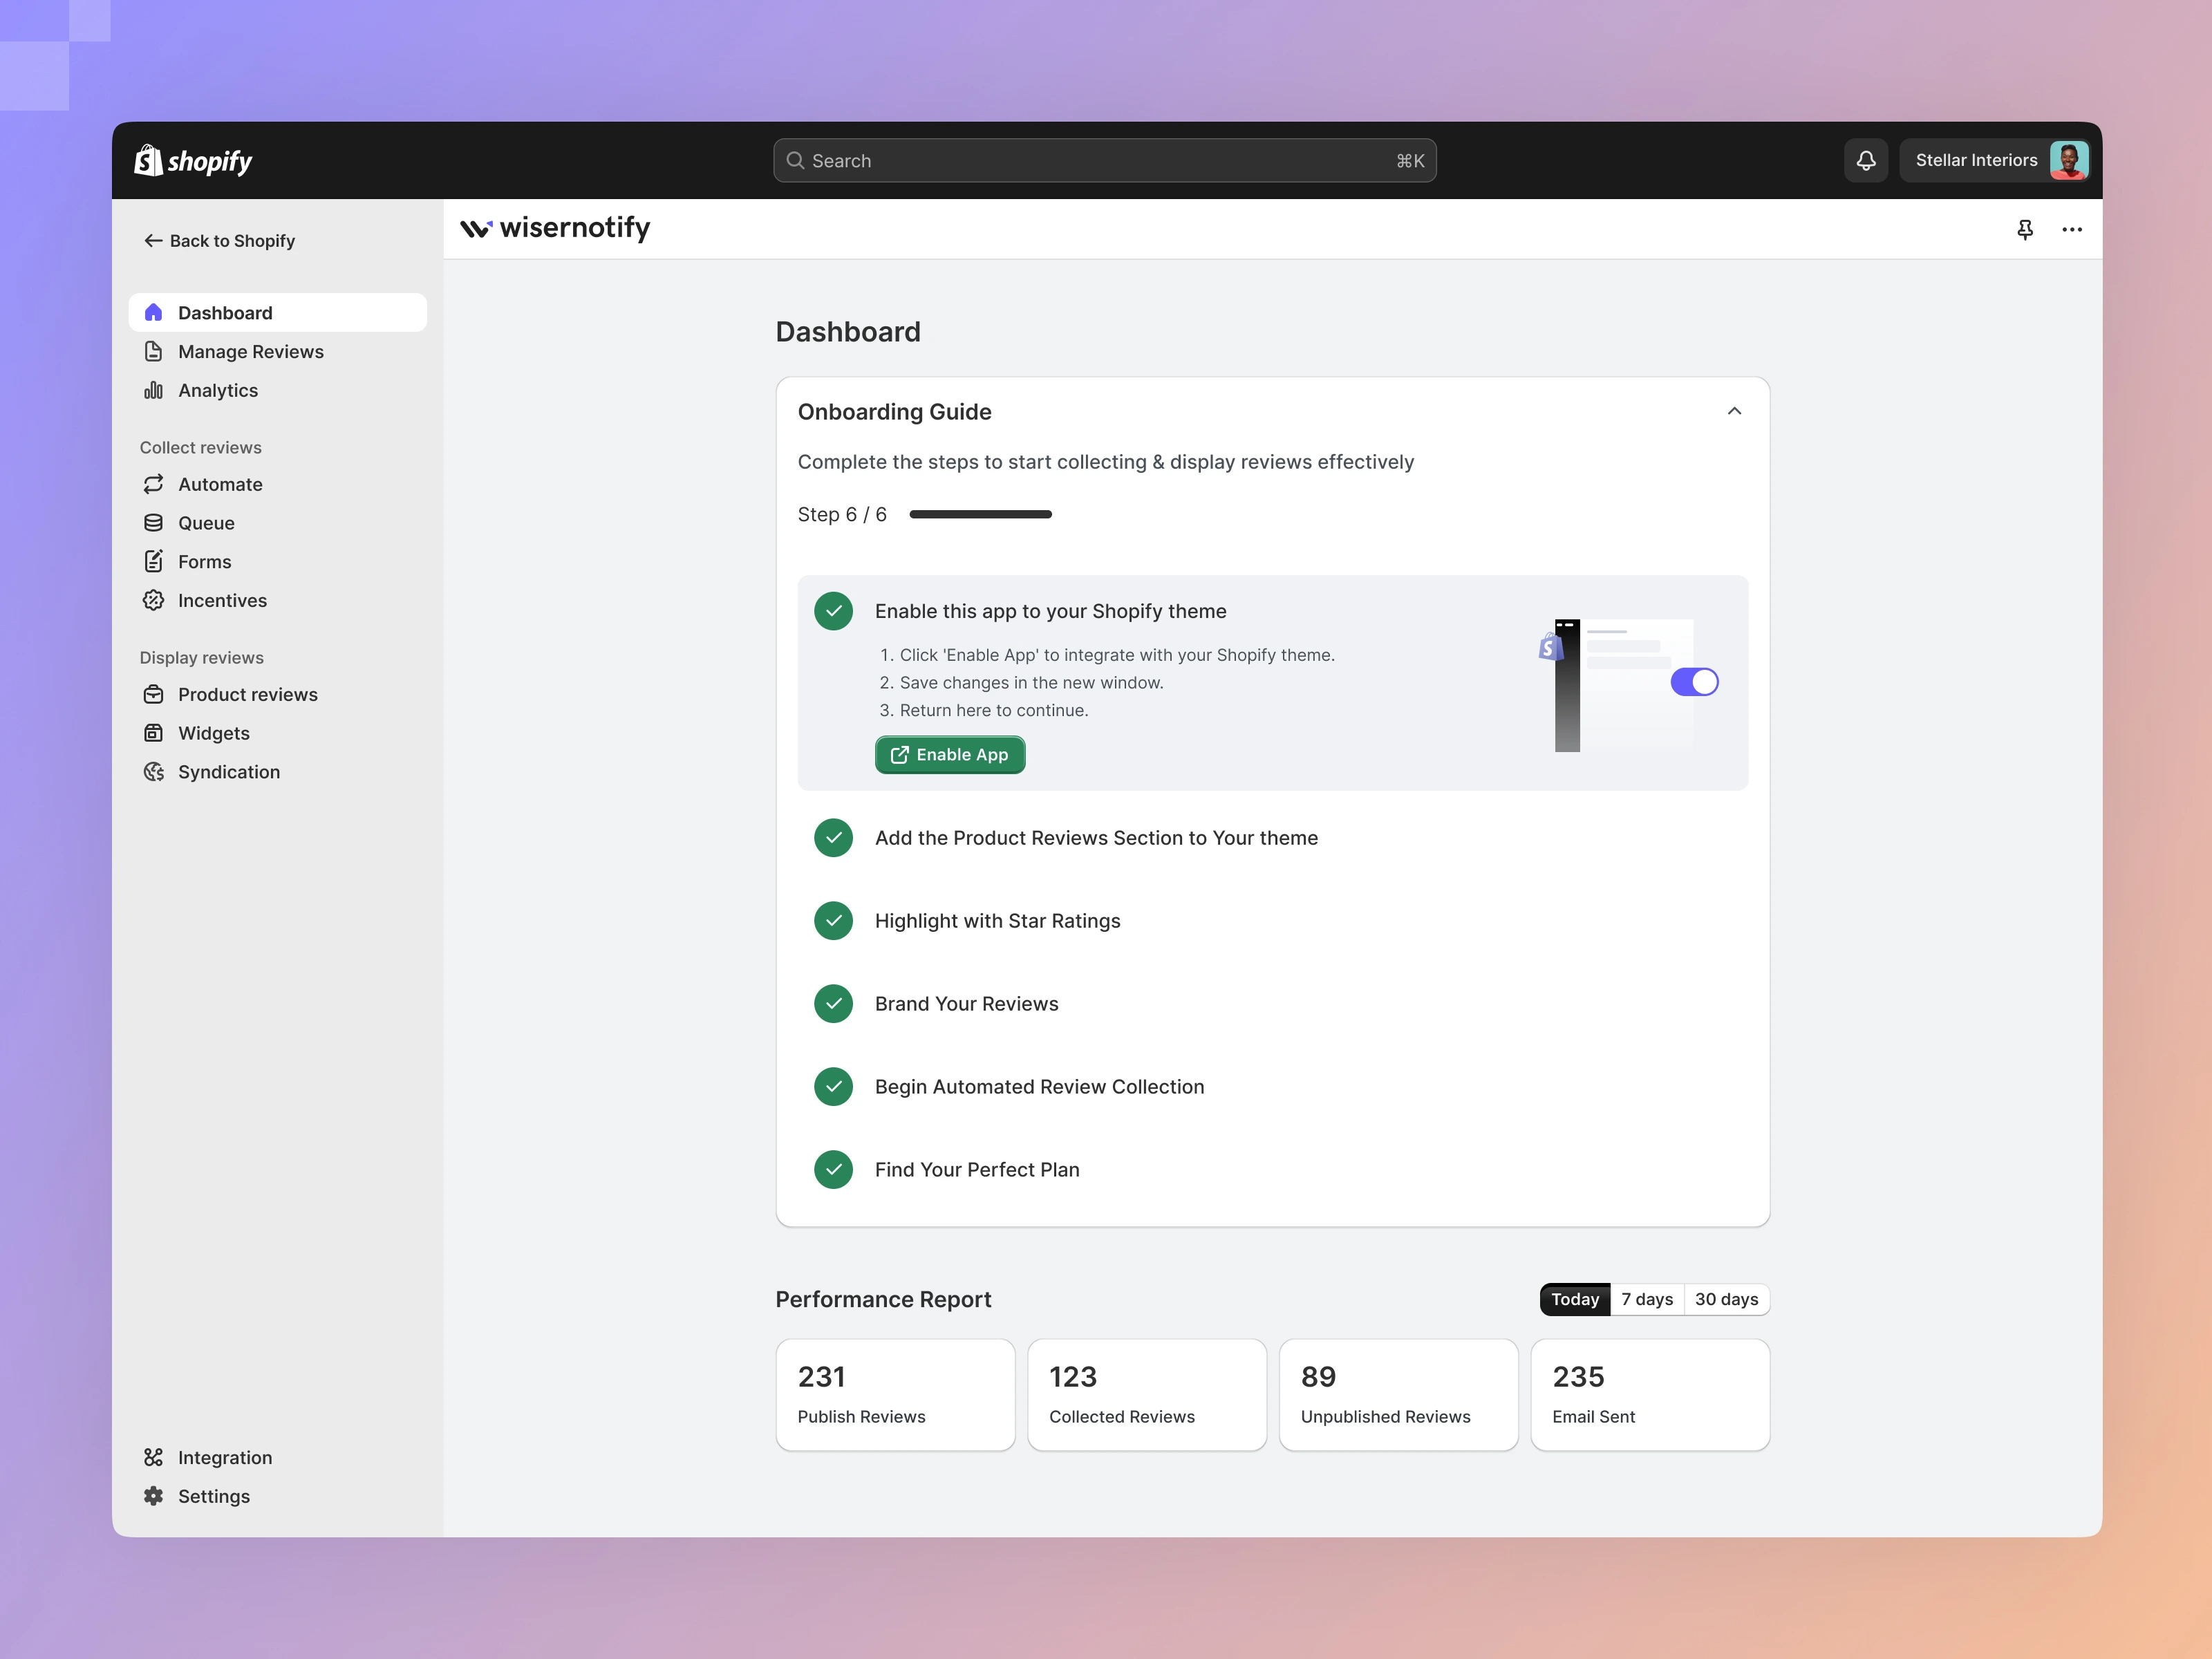Viewport: 2212px width, 1659px height.
Task: Click the Dashboard home icon
Action: (x=153, y=313)
